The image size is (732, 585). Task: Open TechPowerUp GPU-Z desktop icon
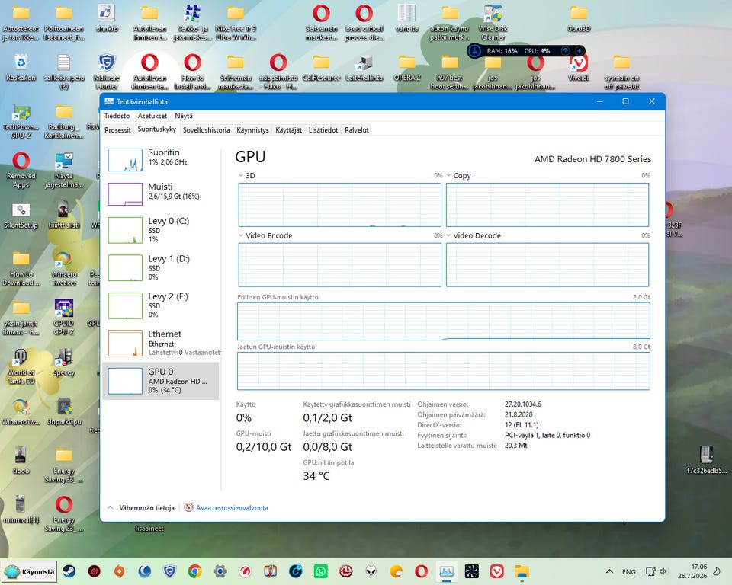point(21,122)
